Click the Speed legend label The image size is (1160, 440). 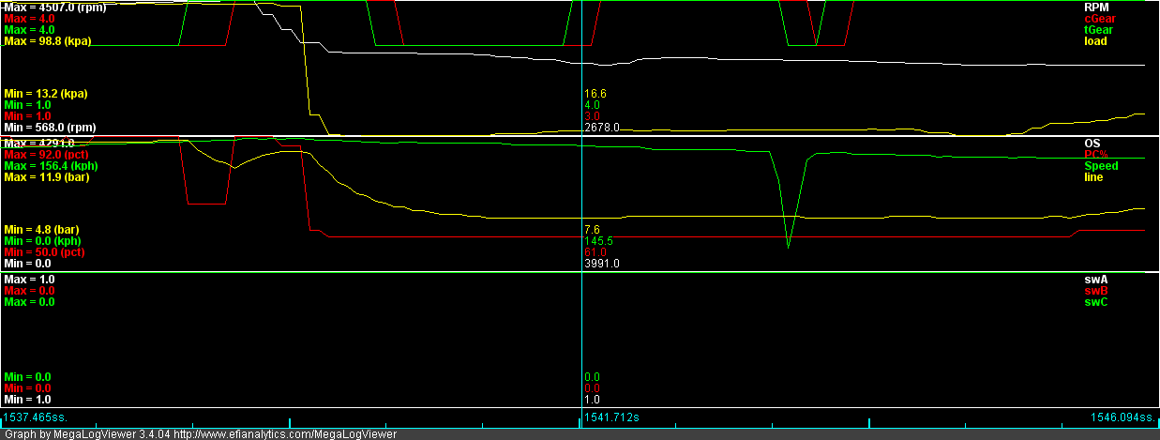pos(1101,166)
